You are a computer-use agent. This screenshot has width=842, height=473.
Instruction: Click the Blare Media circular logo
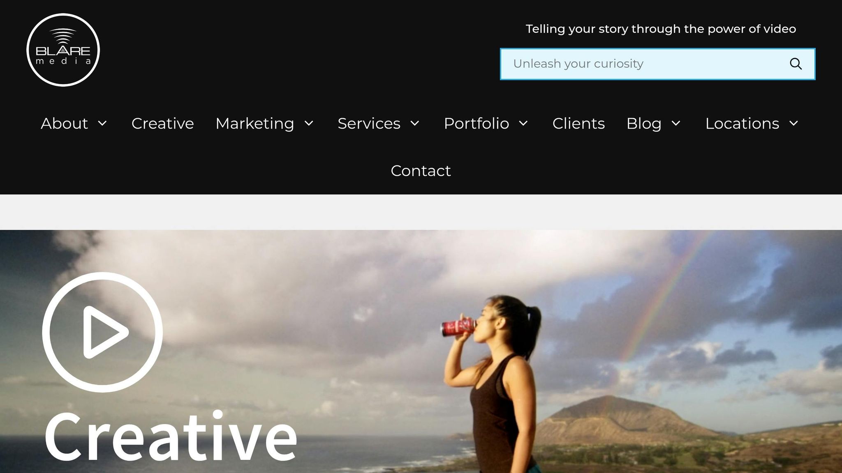pyautogui.click(x=63, y=50)
